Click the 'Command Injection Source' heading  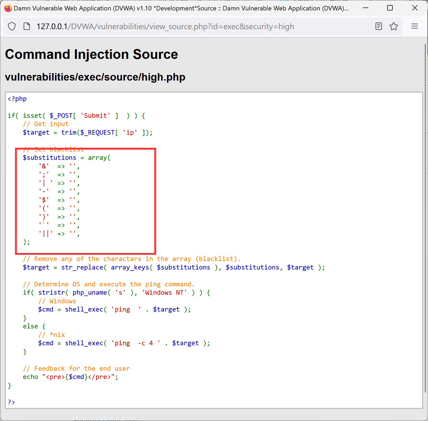(91, 54)
